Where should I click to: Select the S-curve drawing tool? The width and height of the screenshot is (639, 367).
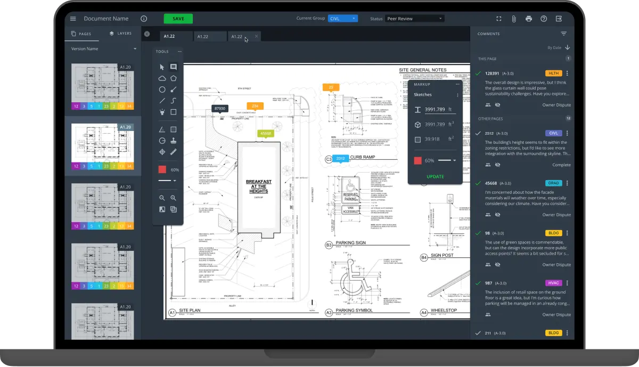(x=174, y=101)
